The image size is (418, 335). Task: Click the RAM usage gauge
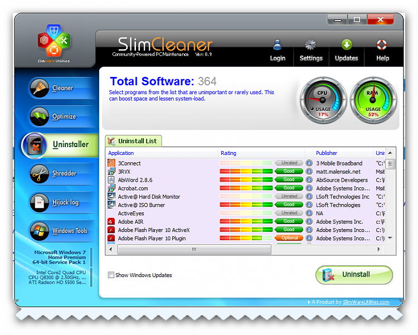373,100
